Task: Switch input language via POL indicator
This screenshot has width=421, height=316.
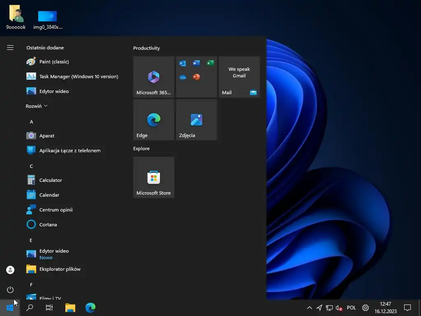Action: pos(352,308)
